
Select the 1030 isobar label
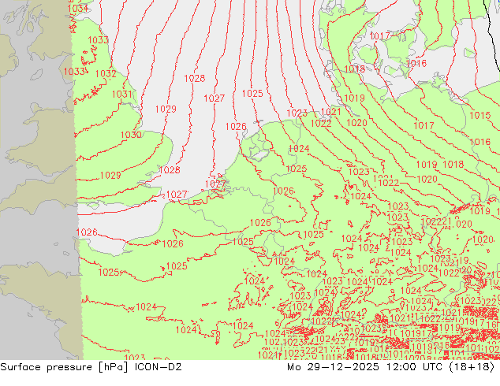tap(131, 135)
